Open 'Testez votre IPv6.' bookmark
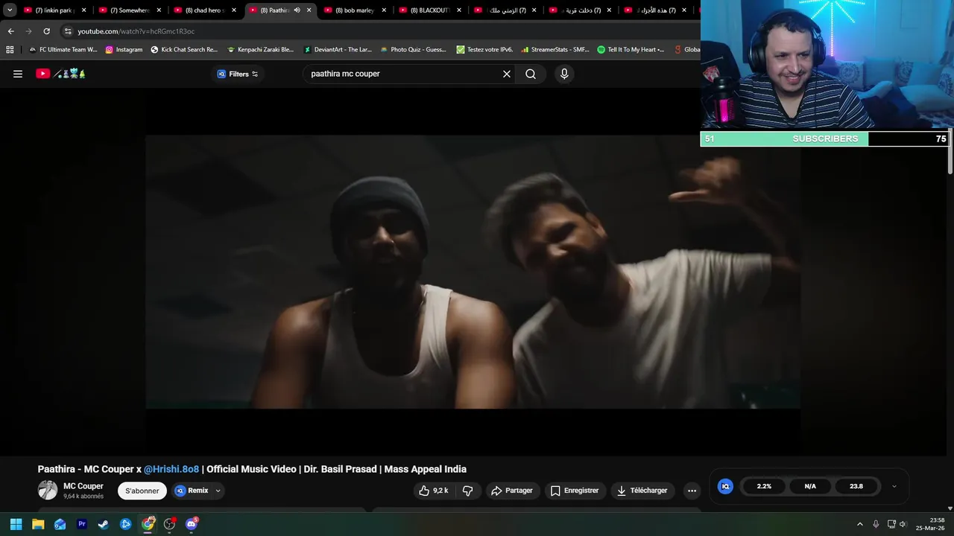This screenshot has width=954, height=536. [x=484, y=50]
